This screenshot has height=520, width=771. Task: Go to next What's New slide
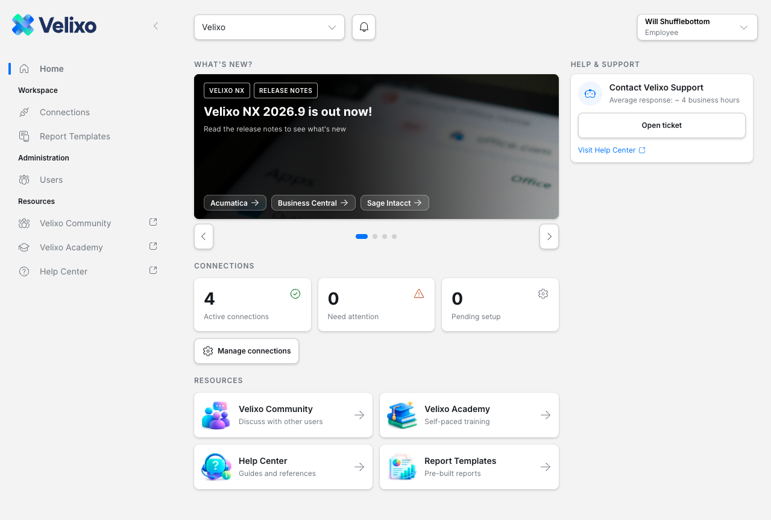pyautogui.click(x=549, y=236)
